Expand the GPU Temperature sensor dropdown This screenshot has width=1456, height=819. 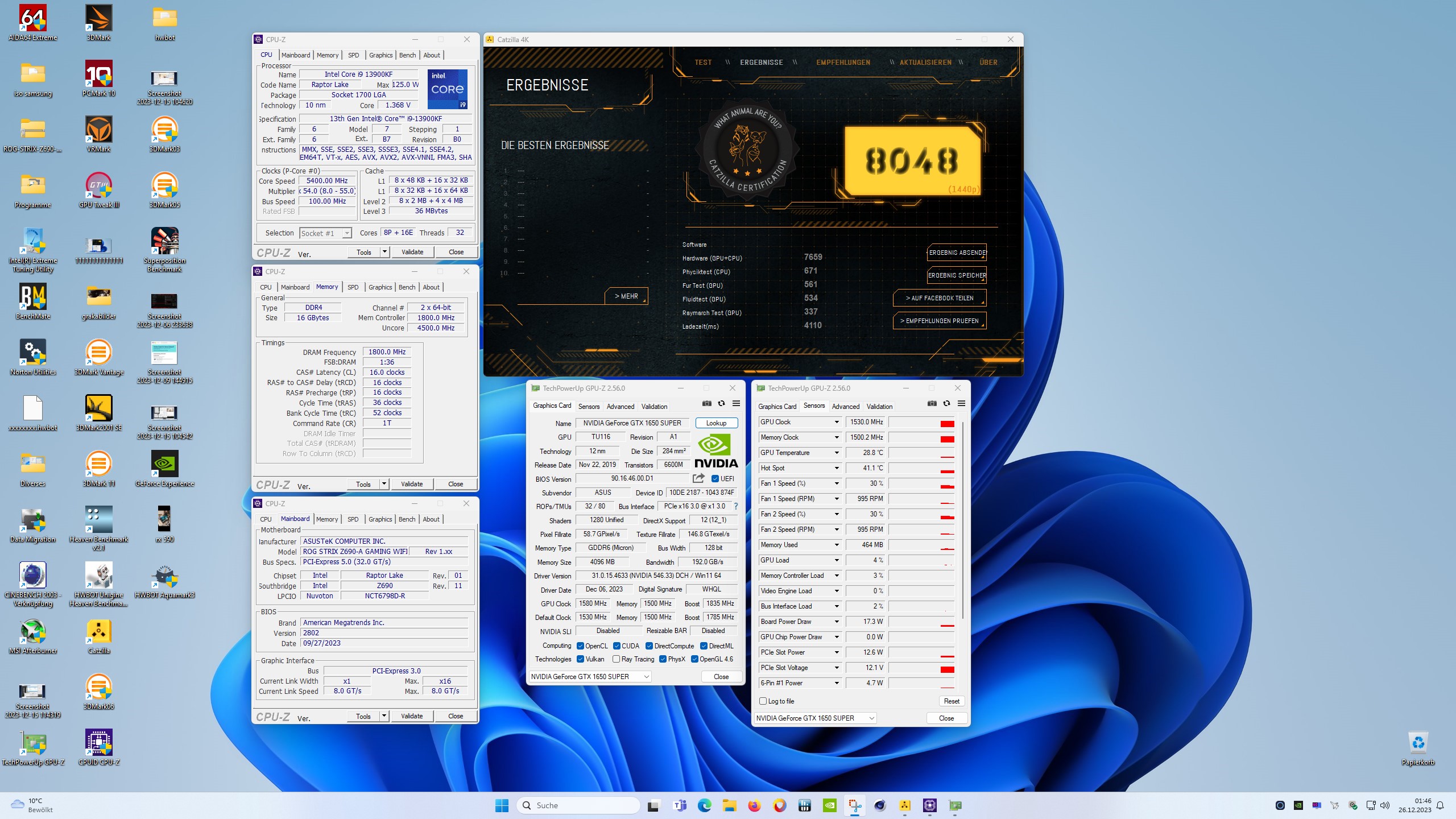(837, 453)
